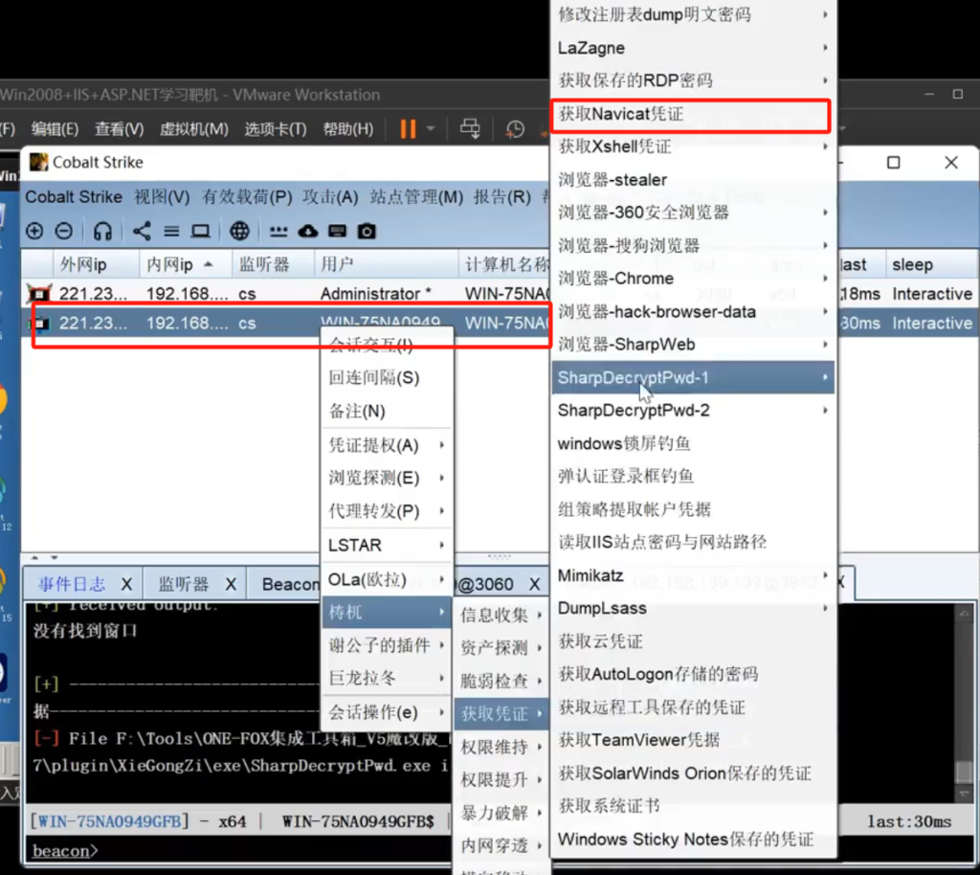Select 获取Xshell凭证 menu entry
The image size is (980, 875).
pos(693,146)
